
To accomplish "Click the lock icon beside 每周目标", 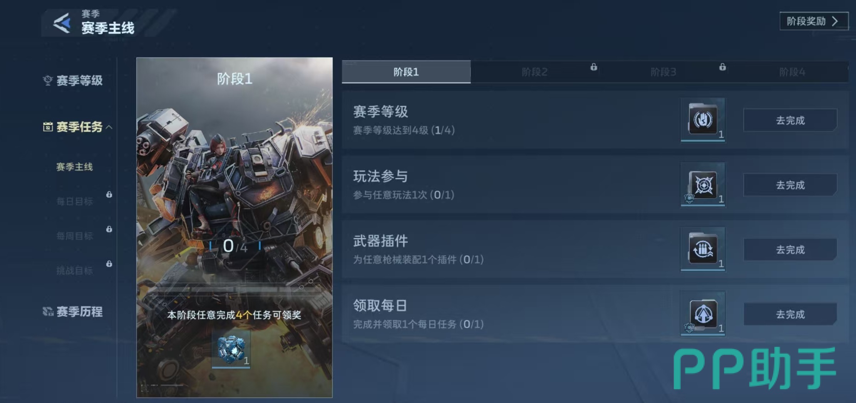I will click(x=109, y=229).
